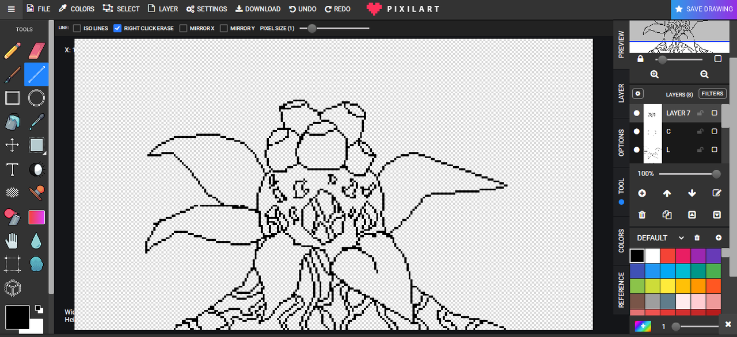Image resolution: width=737 pixels, height=337 pixels.
Task: Select the Dithering tool
Action: tap(12, 193)
